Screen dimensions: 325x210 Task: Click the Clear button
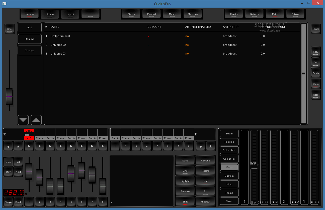pyautogui.click(x=229, y=201)
